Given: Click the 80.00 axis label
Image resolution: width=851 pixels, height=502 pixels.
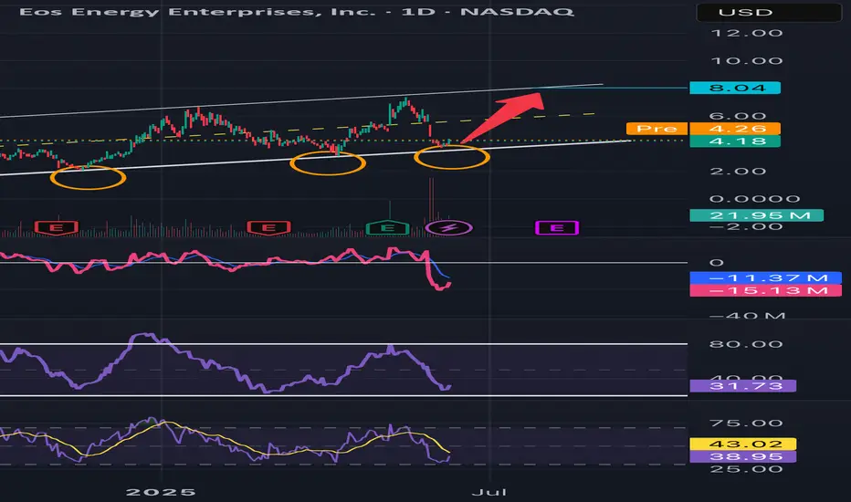Looking at the screenshot, I should tap(746, 344).
